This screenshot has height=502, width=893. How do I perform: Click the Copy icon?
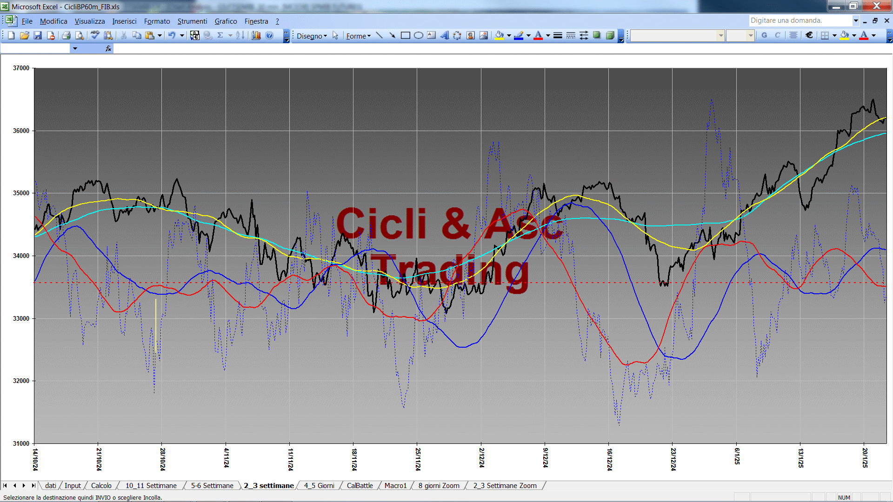(137, 35)
